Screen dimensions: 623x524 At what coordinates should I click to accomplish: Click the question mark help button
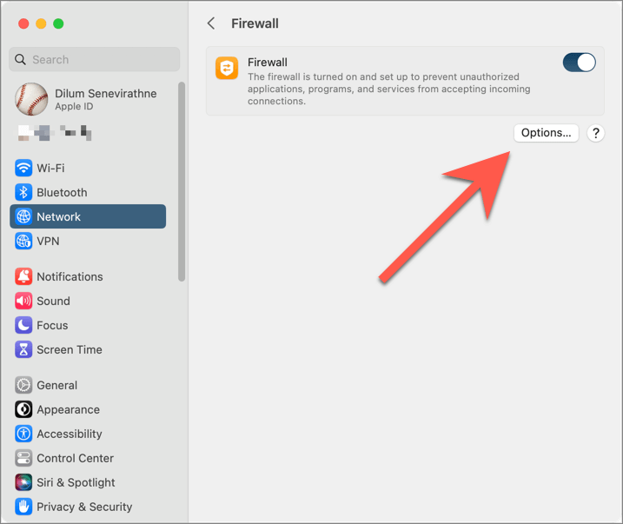[595, 133]
